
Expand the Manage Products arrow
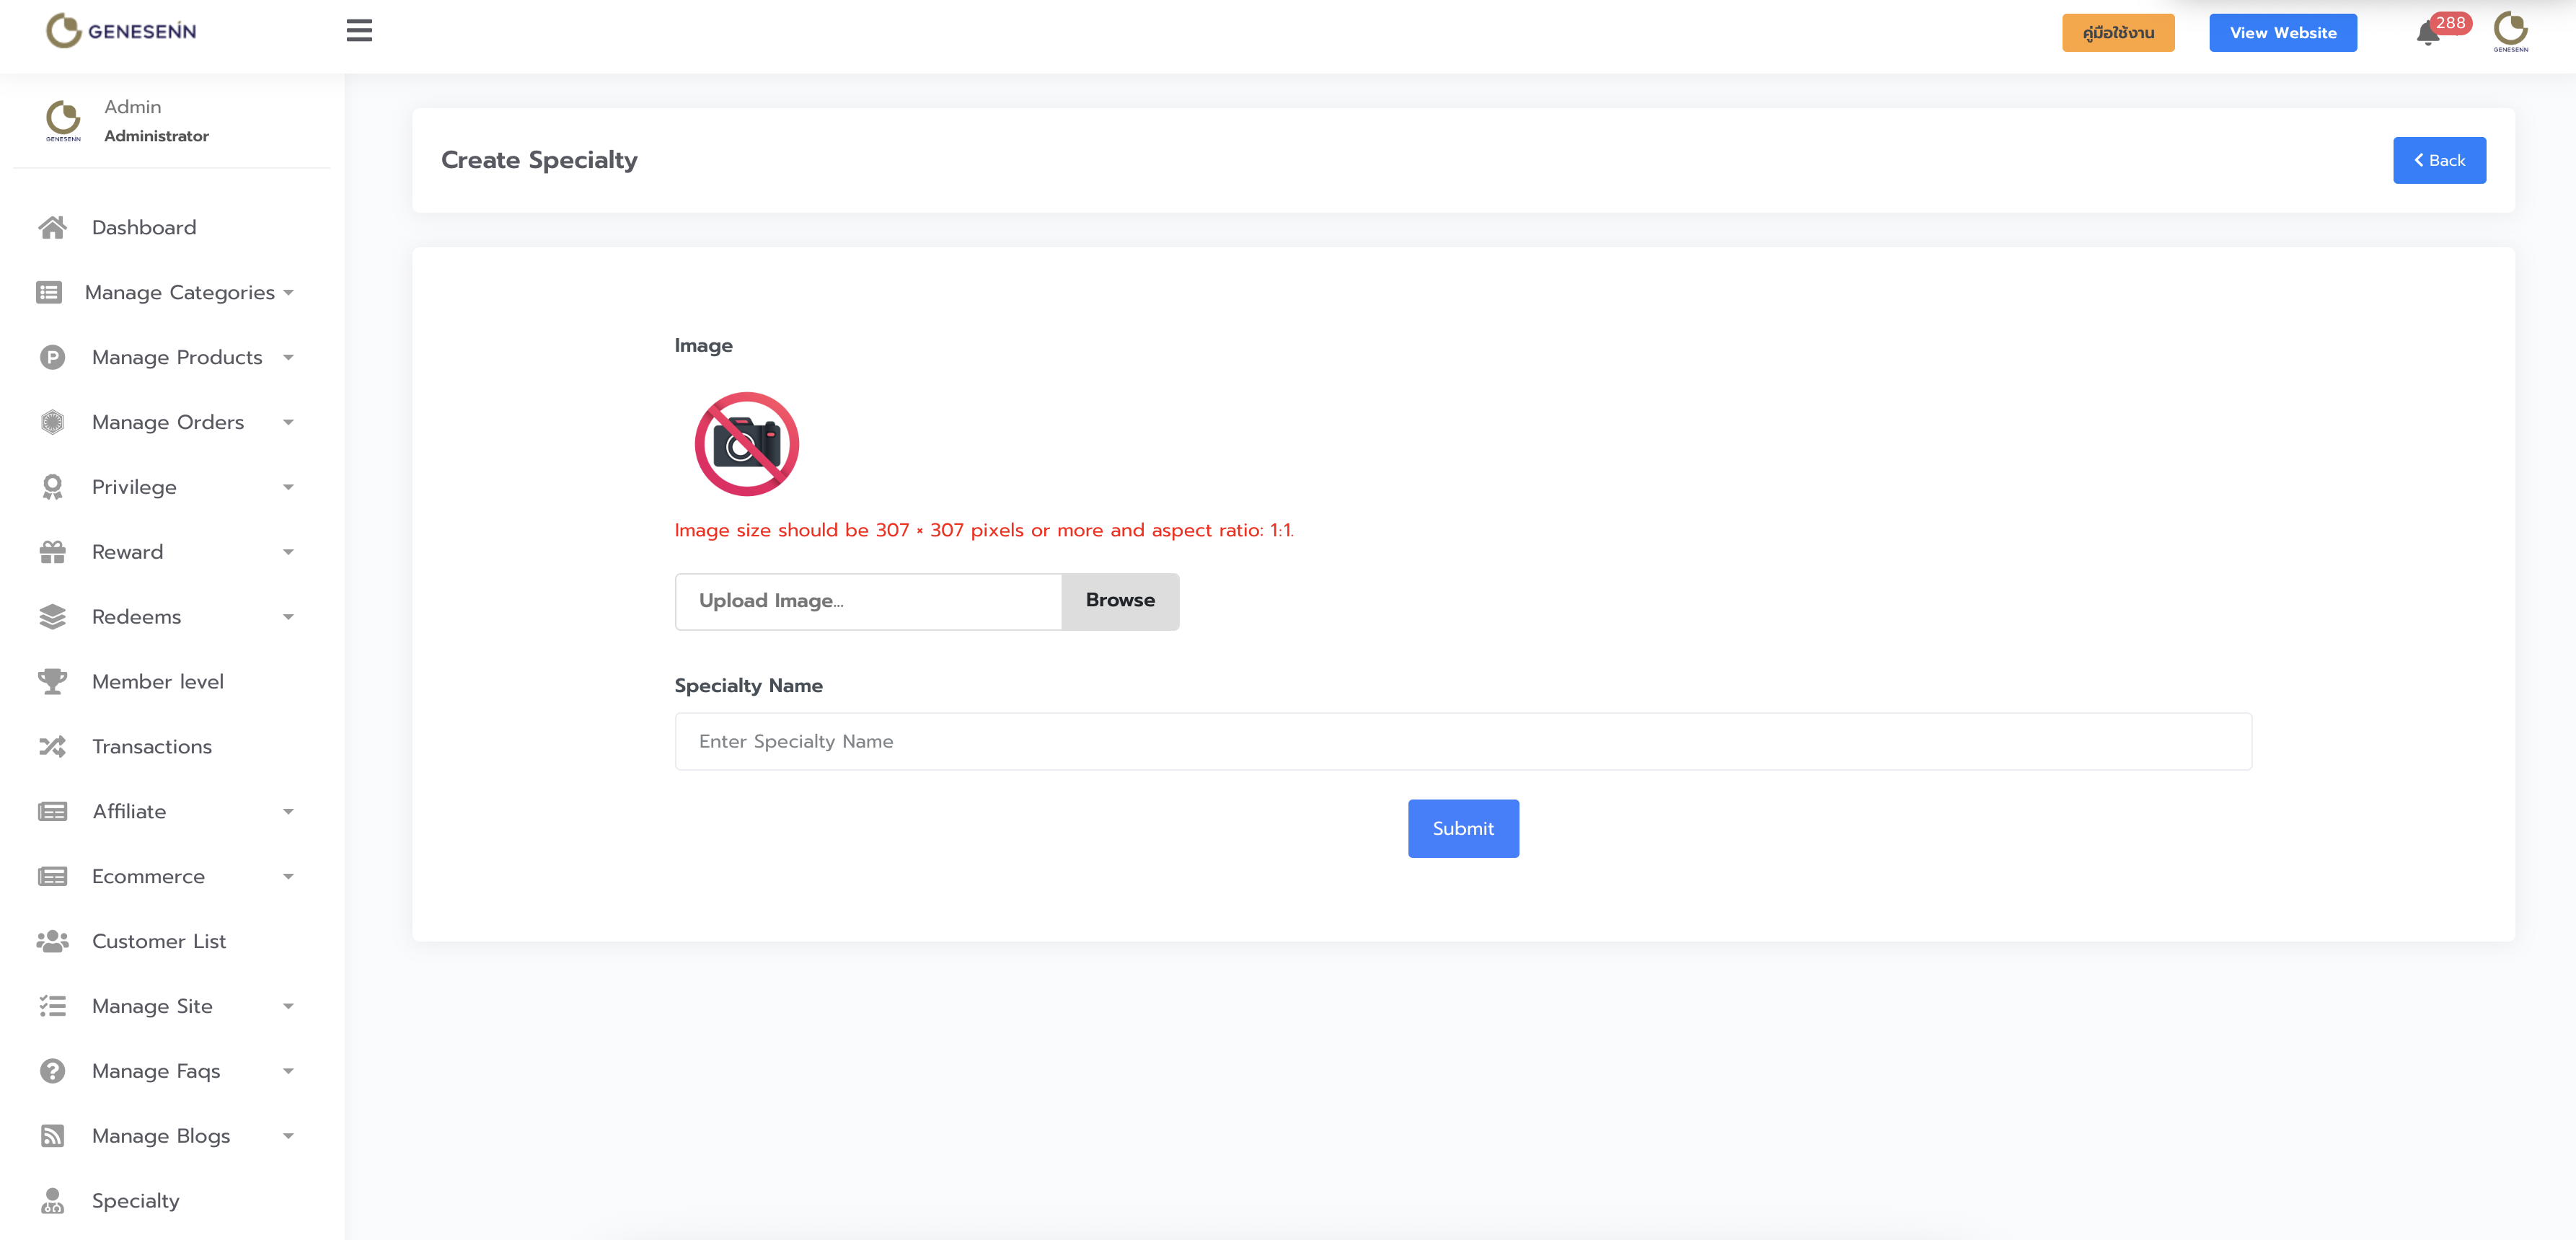(x=288, y=358)
